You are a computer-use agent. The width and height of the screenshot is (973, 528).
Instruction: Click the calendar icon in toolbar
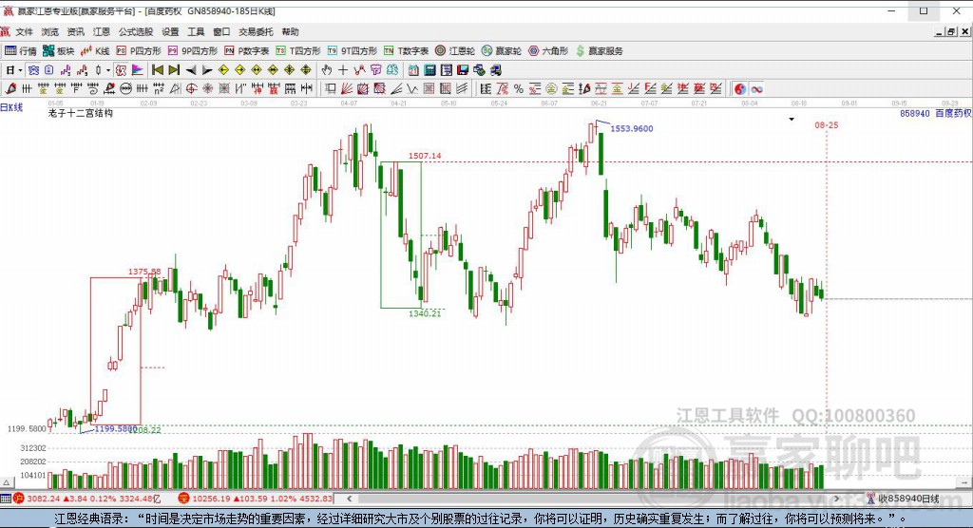pos(413,70)
